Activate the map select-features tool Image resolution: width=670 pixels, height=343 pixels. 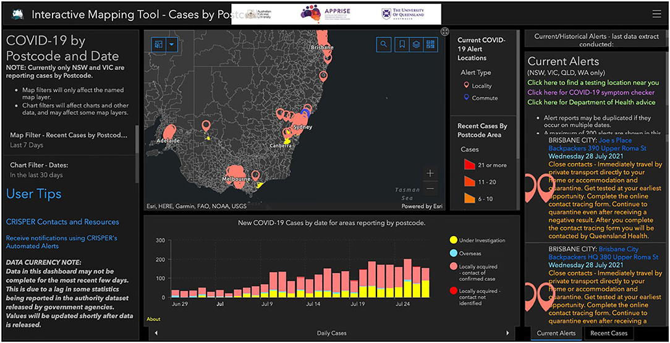pyautogui.click(x=158, y=44)
